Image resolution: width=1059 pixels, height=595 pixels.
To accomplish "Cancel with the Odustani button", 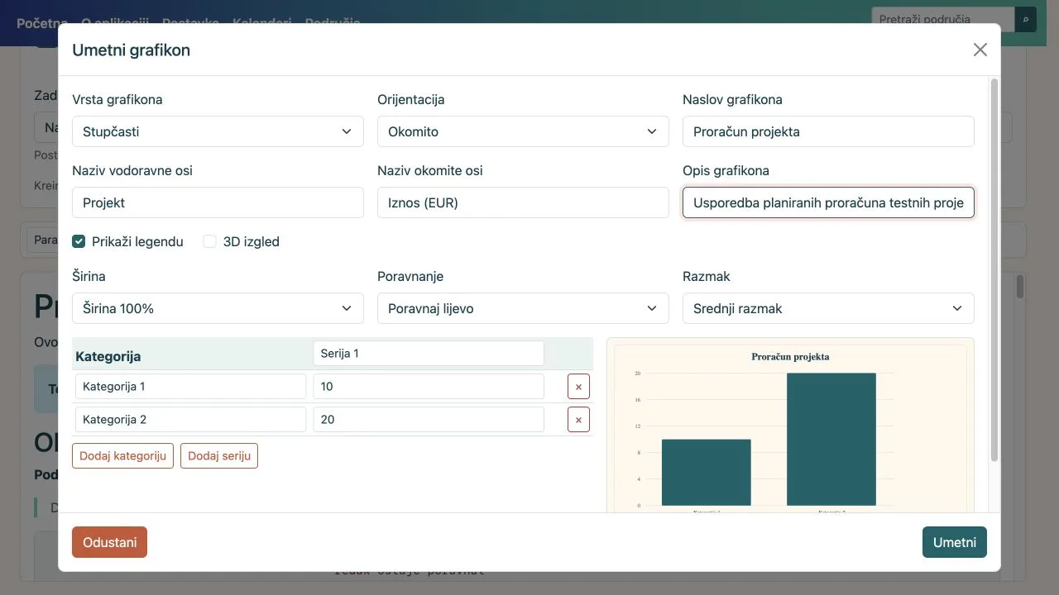I will pyautogui.click(x=109, y=542).
